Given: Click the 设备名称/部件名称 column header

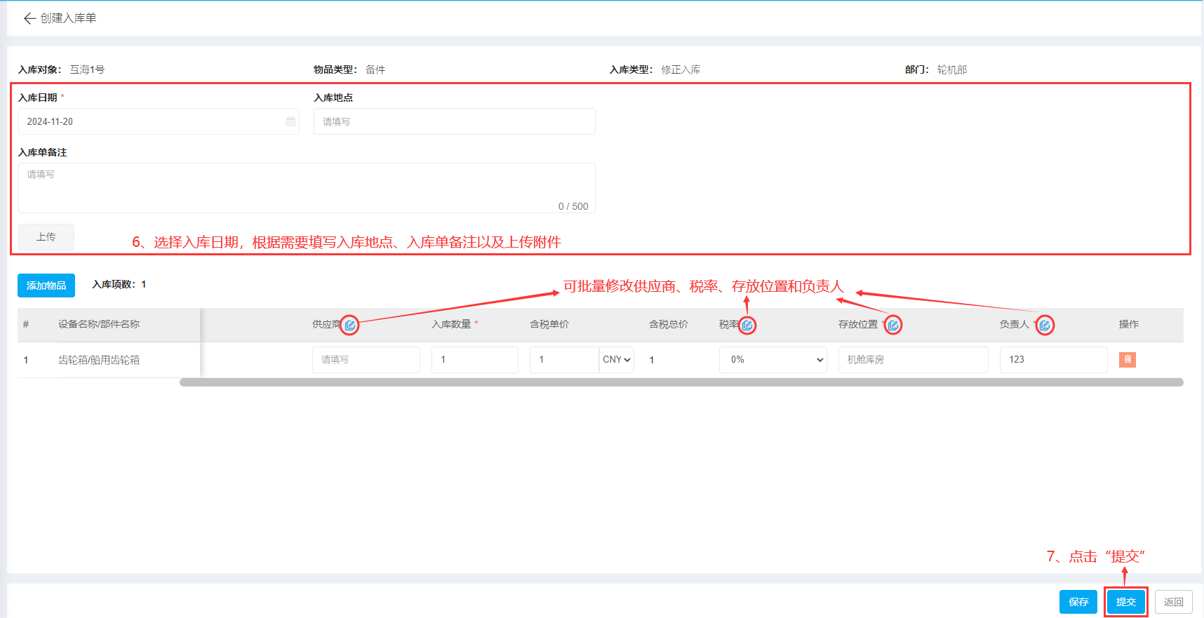Looking at the screenshot, I should [99, 324].
